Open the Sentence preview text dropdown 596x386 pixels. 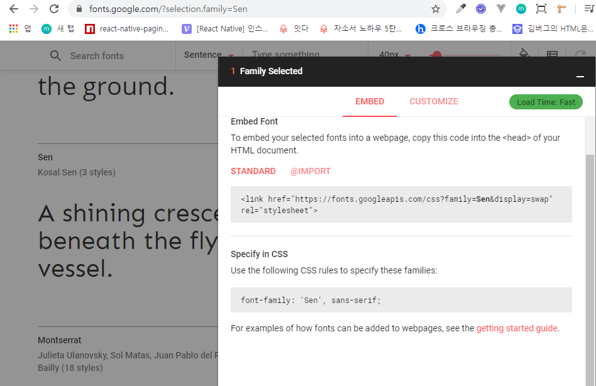pyautogui.click(x=209, y=55)
